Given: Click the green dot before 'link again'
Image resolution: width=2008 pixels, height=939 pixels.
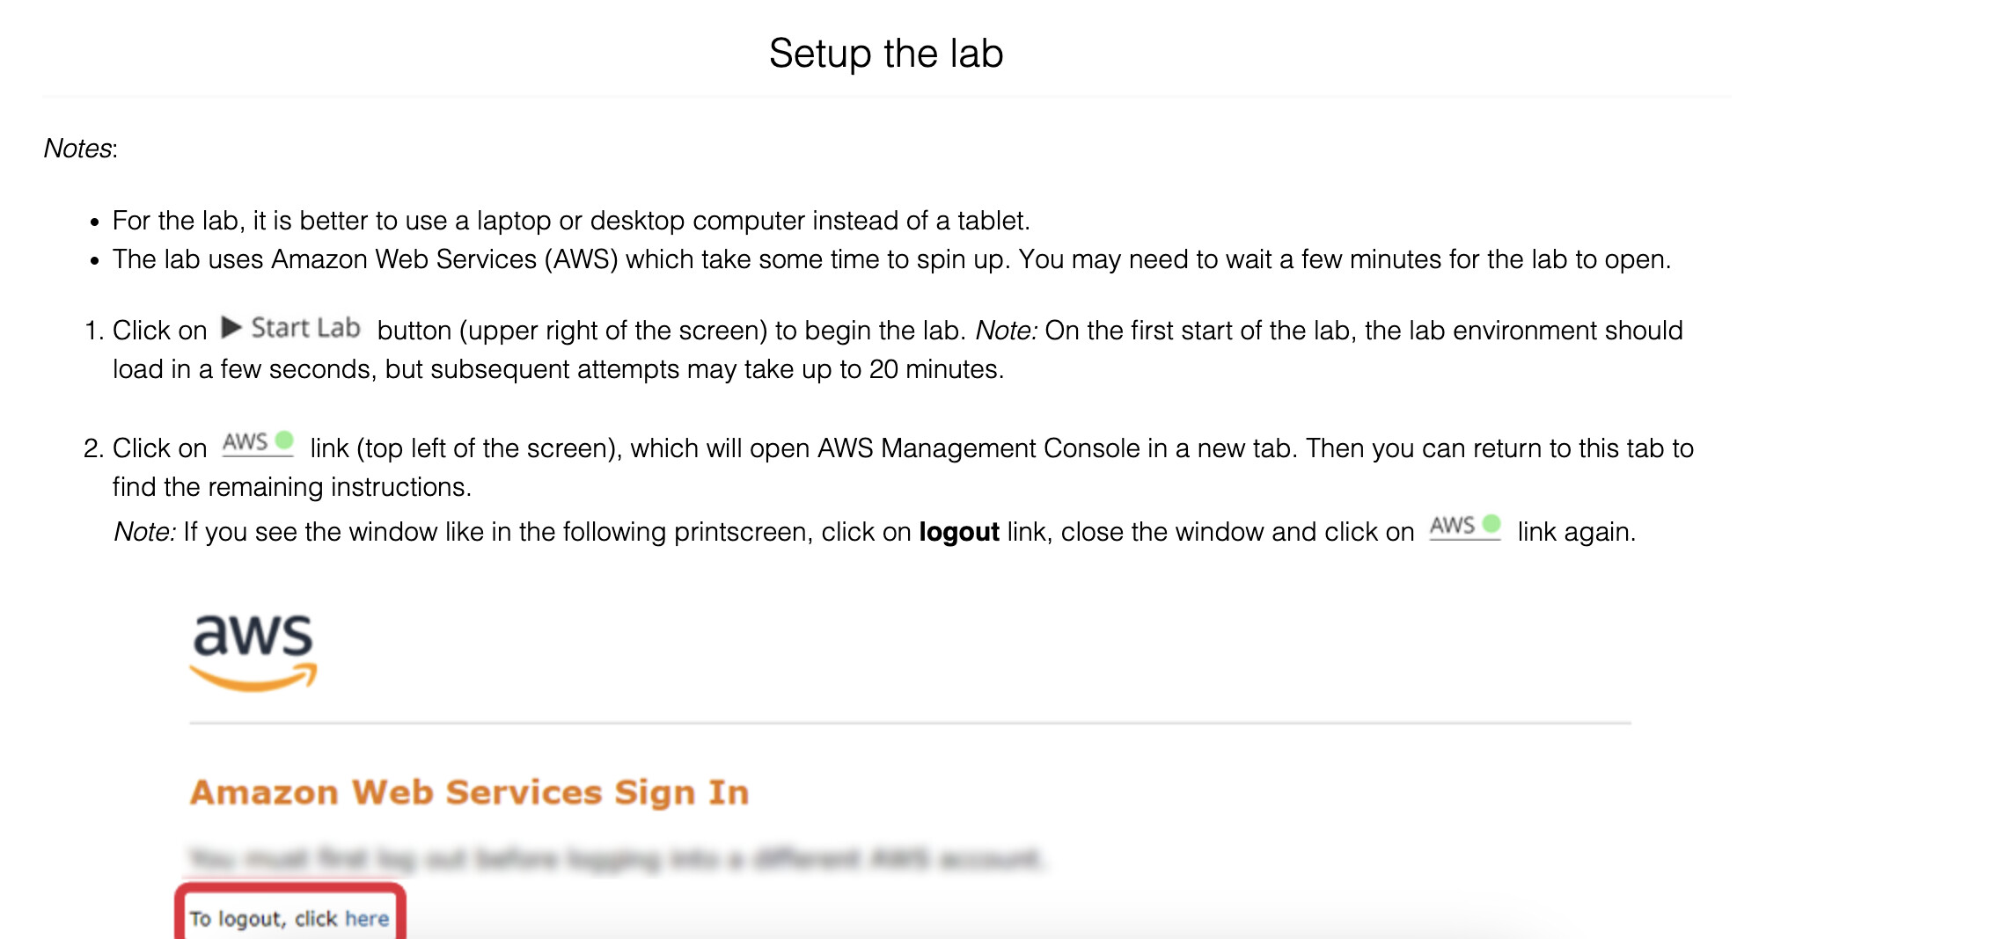Looking at the screenshot, I should click(x=1491, y=524).
